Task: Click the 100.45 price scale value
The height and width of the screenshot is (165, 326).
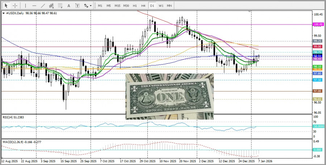Action: tap(318, 14)
